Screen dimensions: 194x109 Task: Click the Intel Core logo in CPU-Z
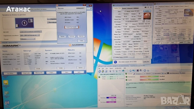[188, 13]
